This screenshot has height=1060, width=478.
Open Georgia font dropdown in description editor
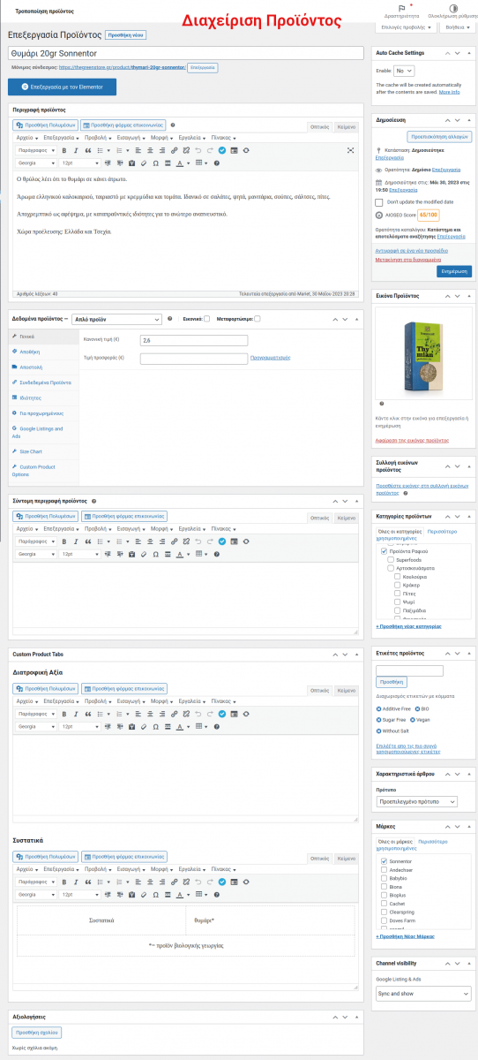[x=36, y=163]
